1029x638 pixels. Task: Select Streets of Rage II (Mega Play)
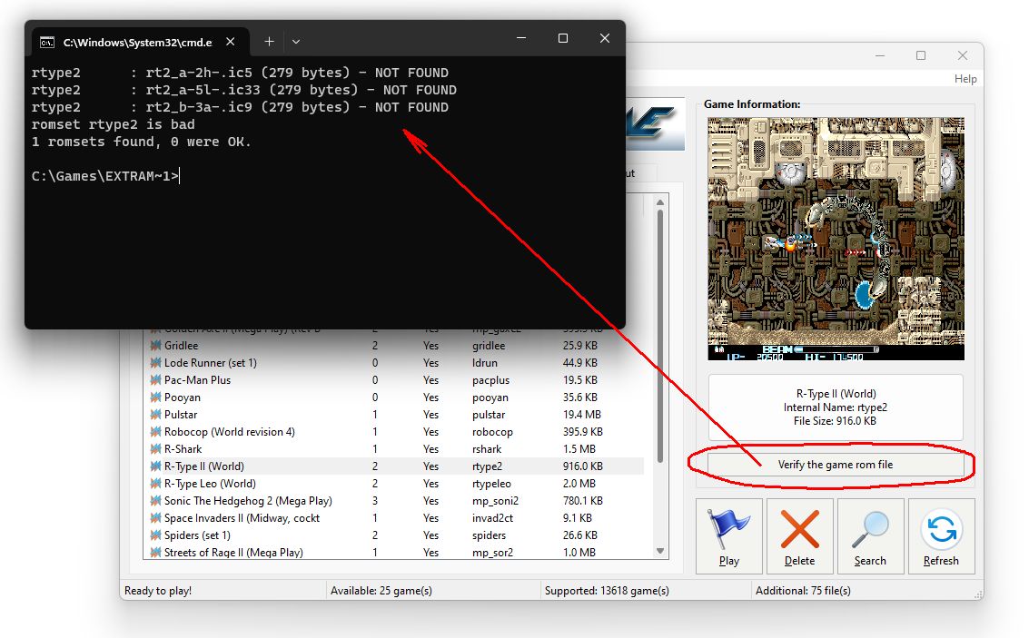click(x=233, y=553)
